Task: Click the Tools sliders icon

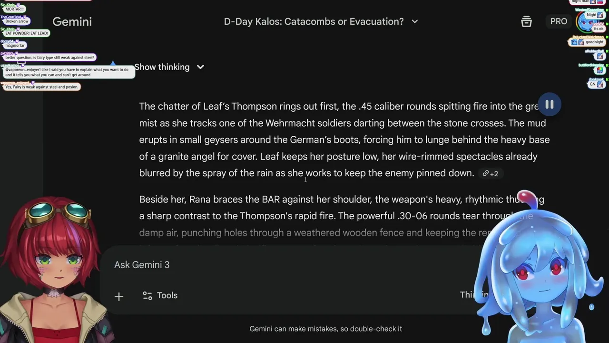Action: [147, 296]
